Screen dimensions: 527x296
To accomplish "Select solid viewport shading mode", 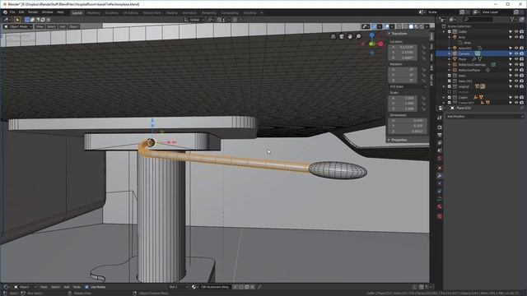I will 411,26.
